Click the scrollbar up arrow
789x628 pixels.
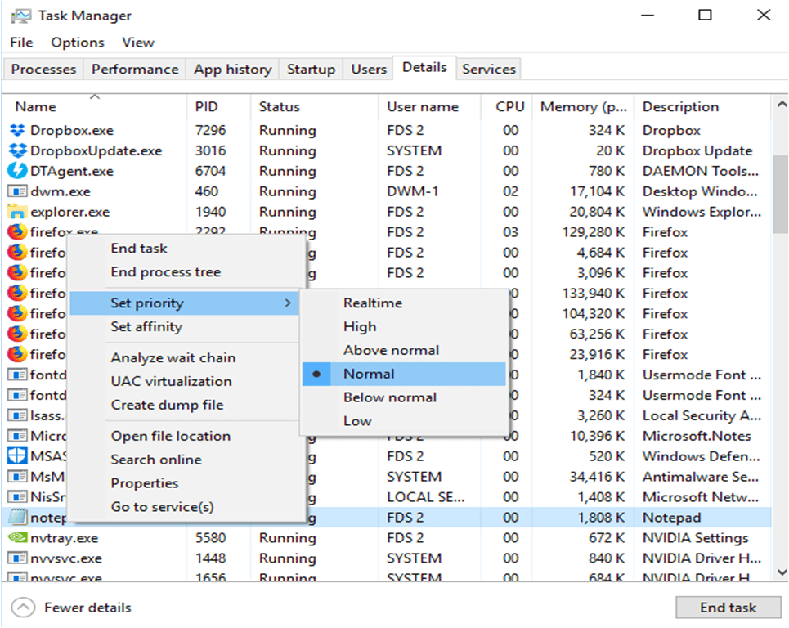pos(782,105)
